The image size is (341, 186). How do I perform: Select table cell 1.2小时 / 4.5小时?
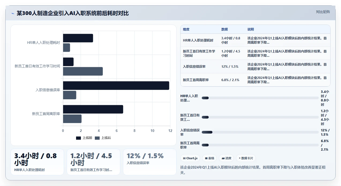232,54
